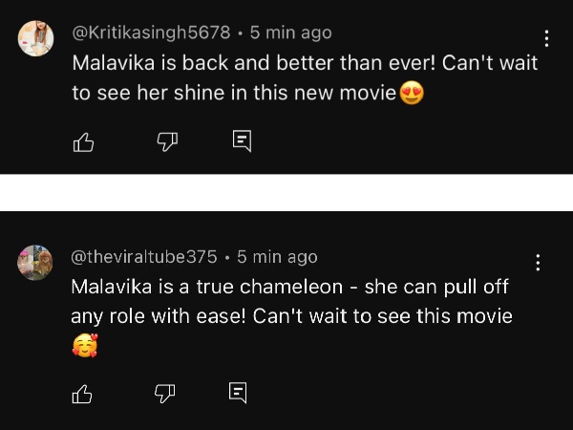
Task: Click the white divider between the comments
Action: (286, 192)
